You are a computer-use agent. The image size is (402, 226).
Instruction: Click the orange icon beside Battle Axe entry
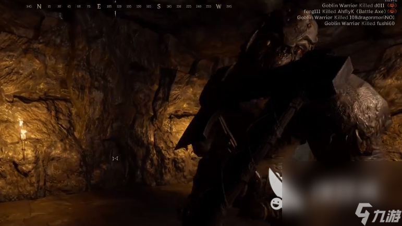pyautogui.click(x=392, y=11)
